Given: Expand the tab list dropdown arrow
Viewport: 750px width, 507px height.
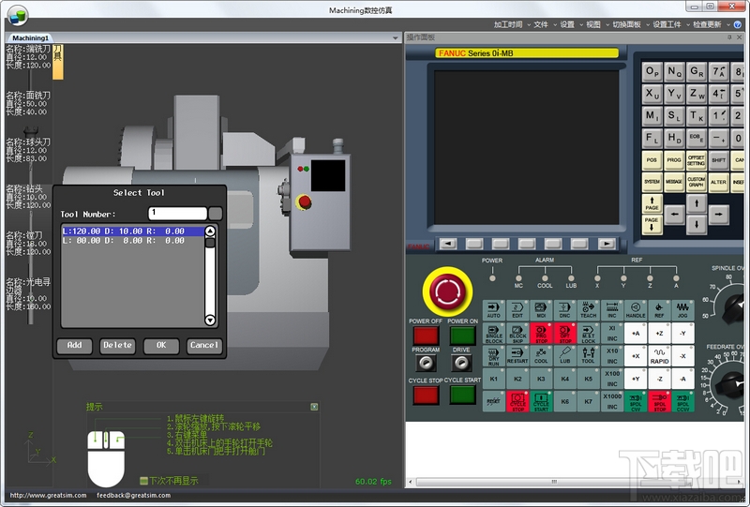Looking at the screenshot, I should 395,37.
